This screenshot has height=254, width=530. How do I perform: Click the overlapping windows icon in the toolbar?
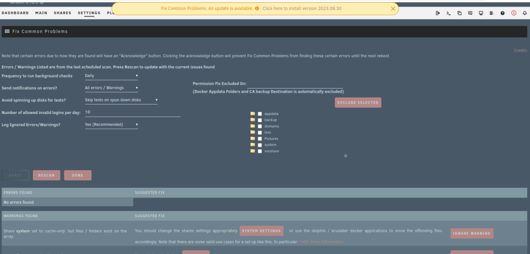pos(460,13)
